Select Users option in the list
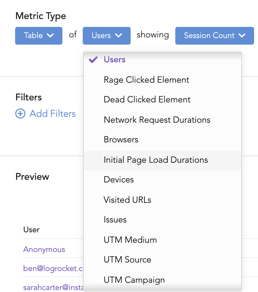258x292 pixels. coord(115,60)
